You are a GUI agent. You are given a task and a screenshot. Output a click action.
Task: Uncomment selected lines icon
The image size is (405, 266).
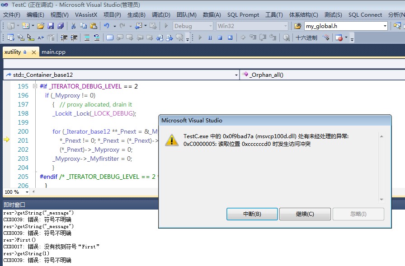point(97,37)
